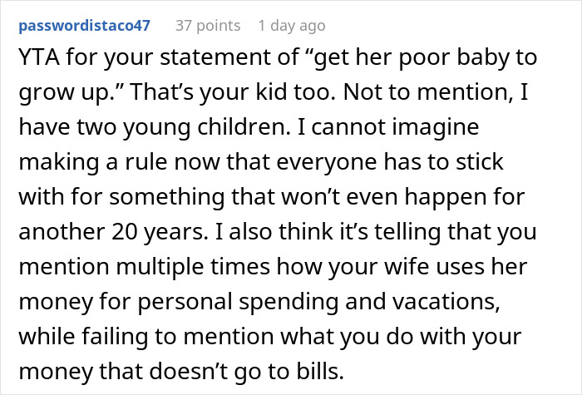Click the 37 points score label

click(x=208, y=26)
